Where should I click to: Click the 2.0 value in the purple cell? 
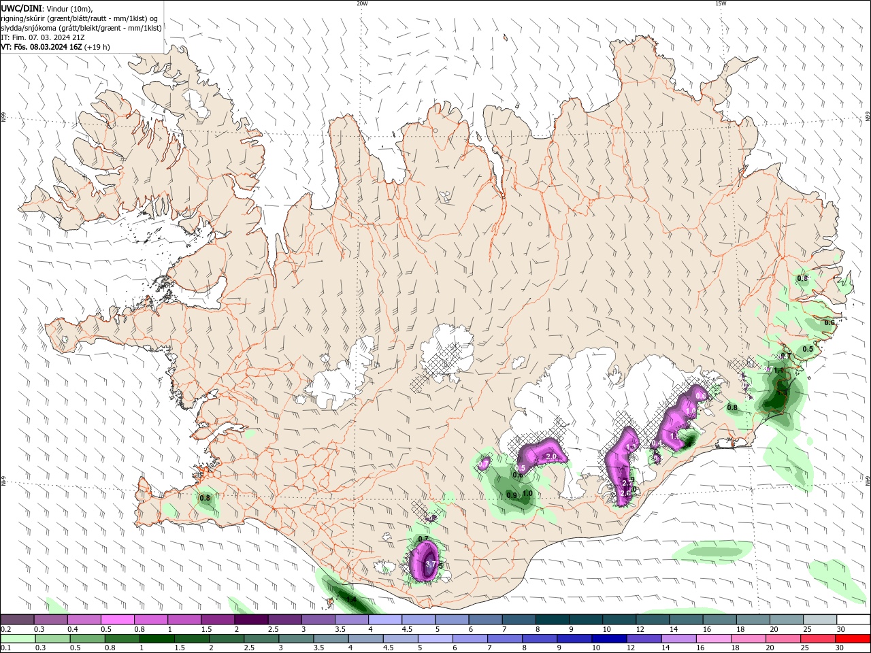point(551,456)
